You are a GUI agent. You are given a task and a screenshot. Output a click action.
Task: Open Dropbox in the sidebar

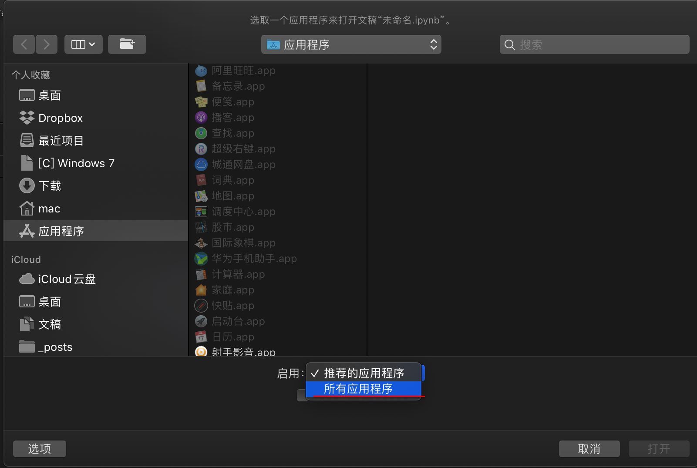point(60,118)
